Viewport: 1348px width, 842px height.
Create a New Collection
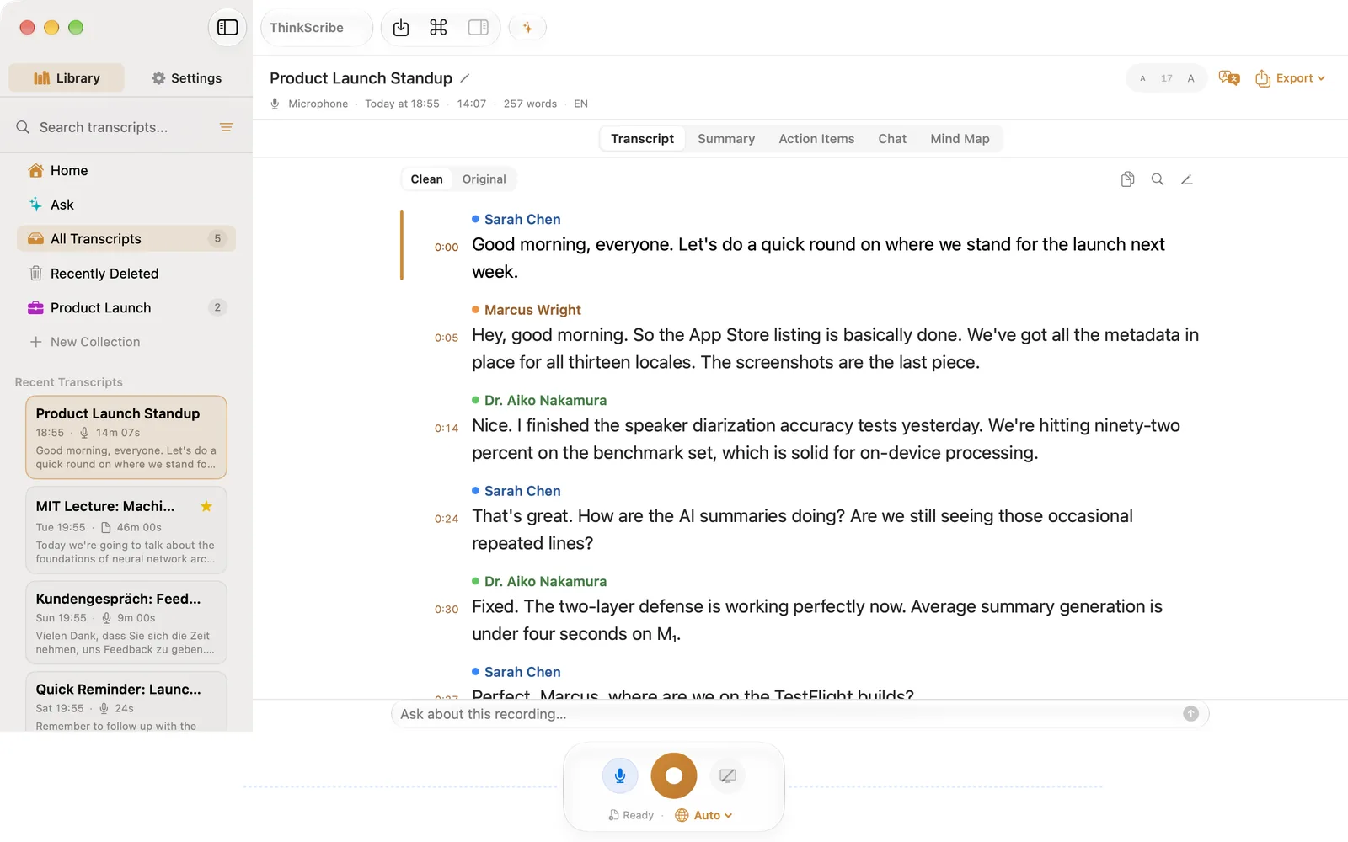[x=84, y=342]
